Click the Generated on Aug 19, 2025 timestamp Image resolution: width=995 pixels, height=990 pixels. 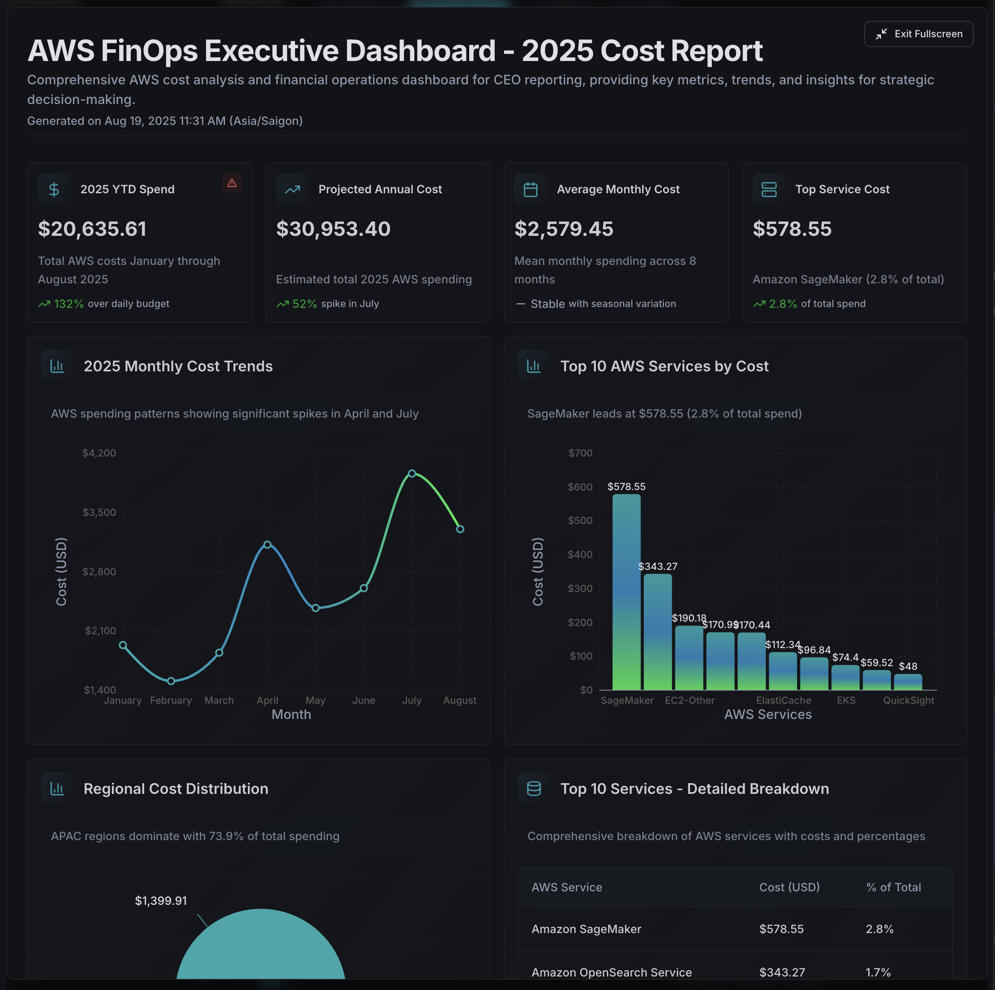tap(165, 121)
